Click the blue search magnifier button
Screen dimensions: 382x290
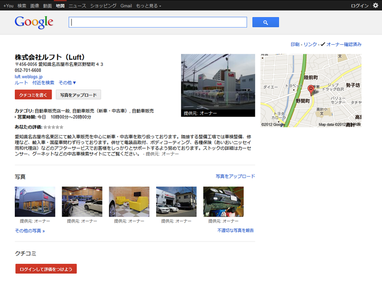265,22
